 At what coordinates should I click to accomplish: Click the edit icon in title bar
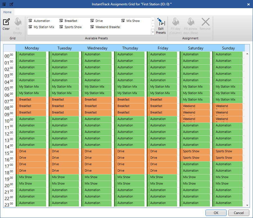pos(12,4)
